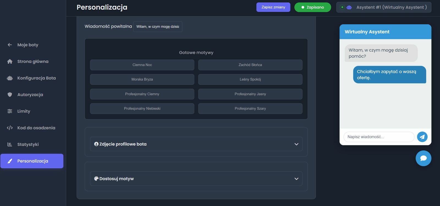The height and width of the screenshot is (206, 440).
Task: Choose the Zachód Słońca color theme
Action: [x=250, y=65]
